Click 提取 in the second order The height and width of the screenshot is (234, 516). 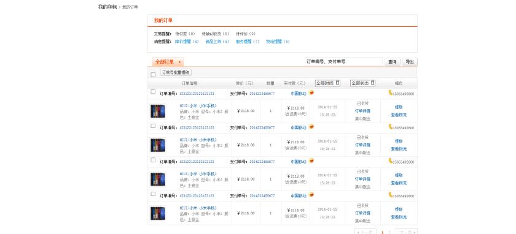(x=399, y=141)
